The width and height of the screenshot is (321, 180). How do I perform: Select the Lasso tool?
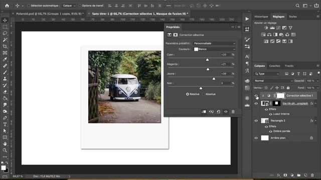pyautogui.click(x=5, y=33)
